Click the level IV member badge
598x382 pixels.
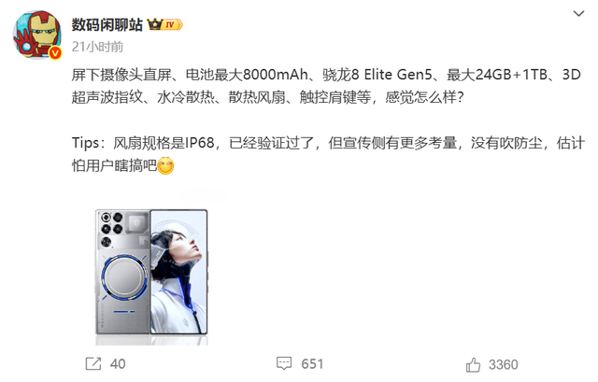(172, 25)
